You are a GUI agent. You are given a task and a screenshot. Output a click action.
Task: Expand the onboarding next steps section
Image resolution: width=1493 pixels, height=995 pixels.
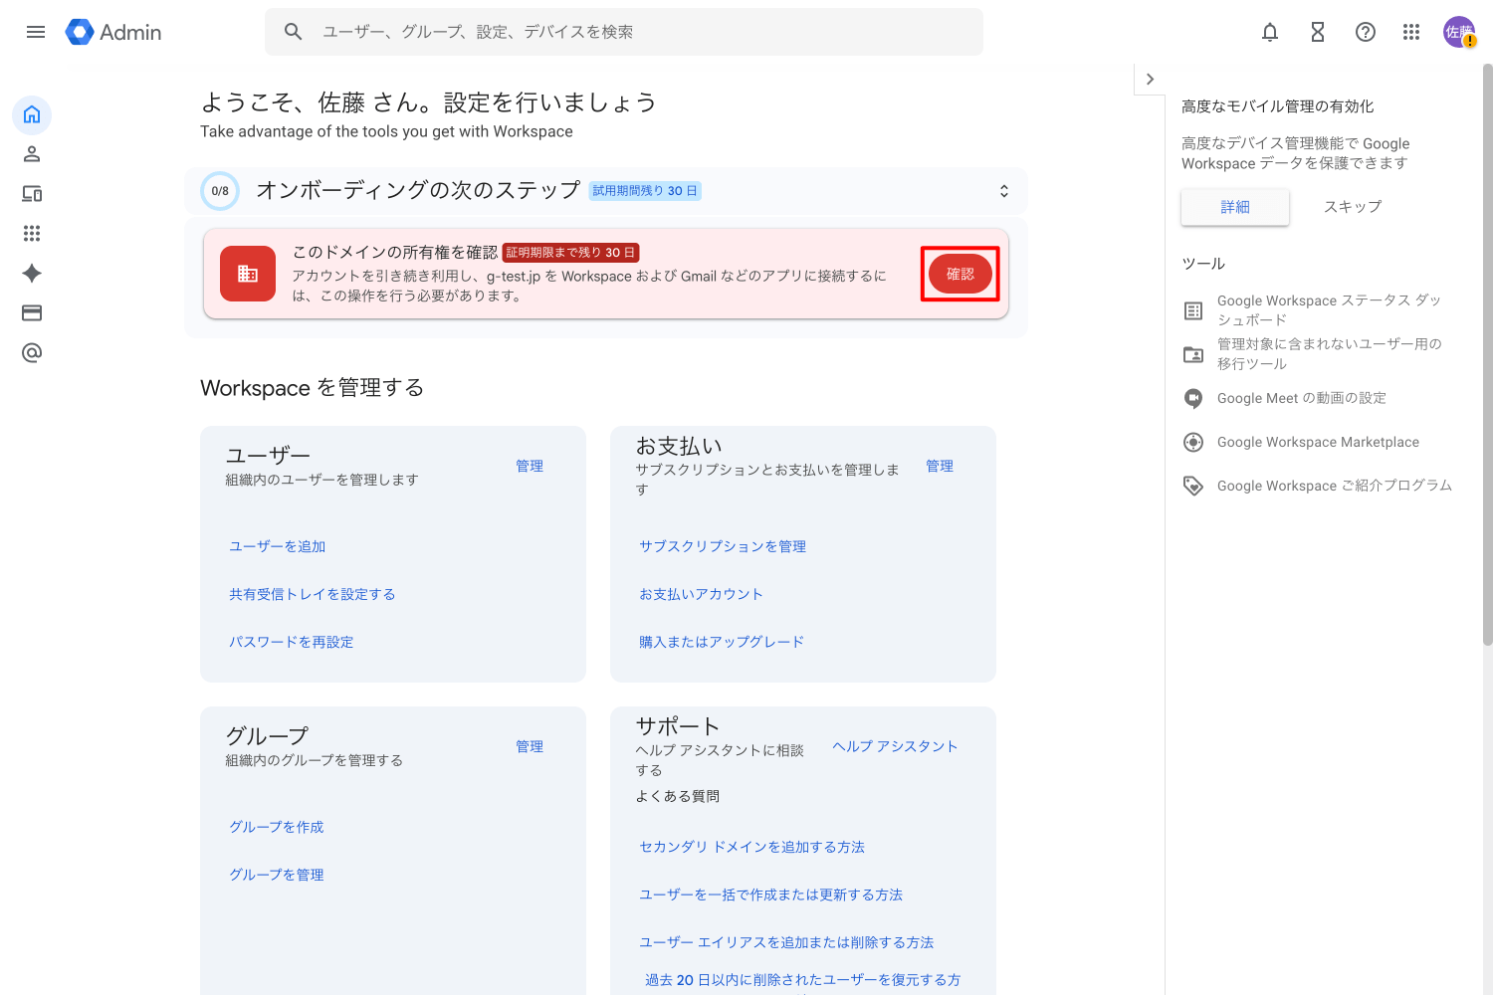pos(1004,191)
